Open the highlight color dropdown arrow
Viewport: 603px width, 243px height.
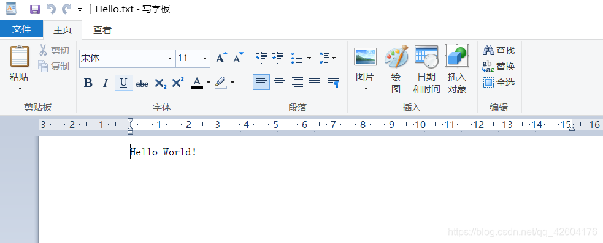pyautogui.click(x=232, y=82)
